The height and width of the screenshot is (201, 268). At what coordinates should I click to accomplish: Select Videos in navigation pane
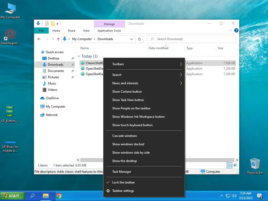pos(52,90)
